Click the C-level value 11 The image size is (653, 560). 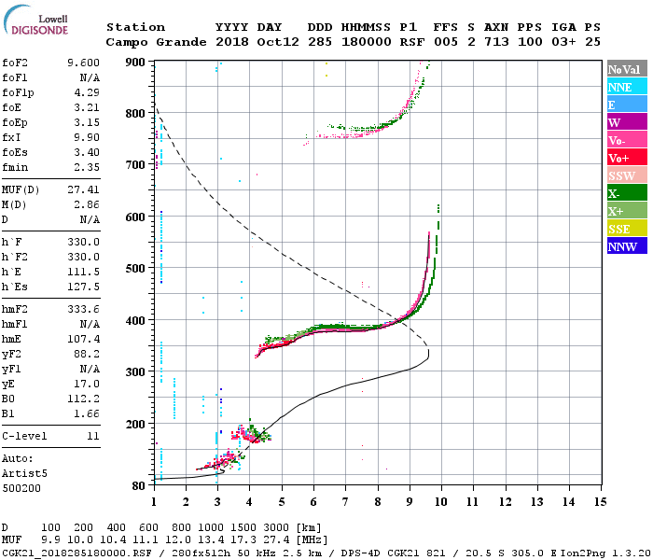93,436
